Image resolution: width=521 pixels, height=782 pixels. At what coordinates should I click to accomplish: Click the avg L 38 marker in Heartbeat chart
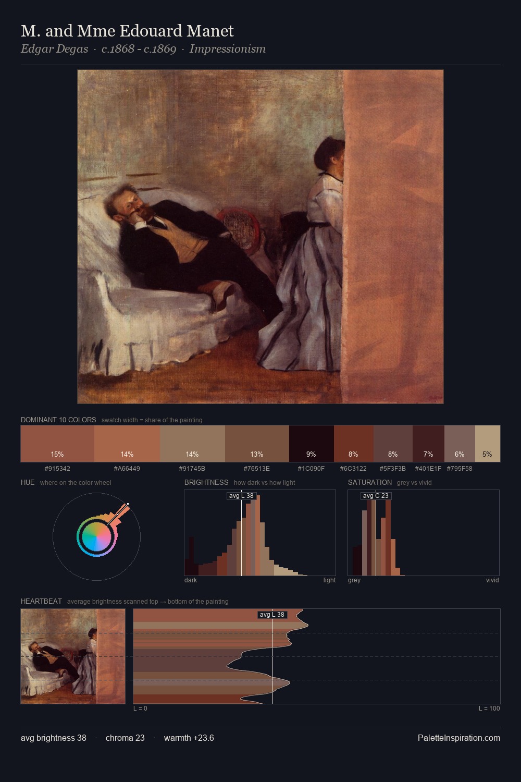(x=272, y=615)
